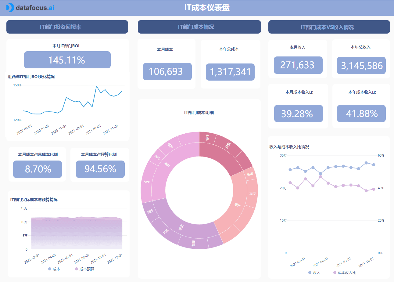Select the 软件 inner ring segment
The width and height of the screenshot is (394, 282).
tap(167, 165)
